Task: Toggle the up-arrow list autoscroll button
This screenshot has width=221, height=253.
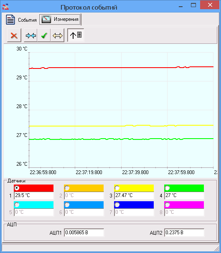Action: click(x=76, y=35)
